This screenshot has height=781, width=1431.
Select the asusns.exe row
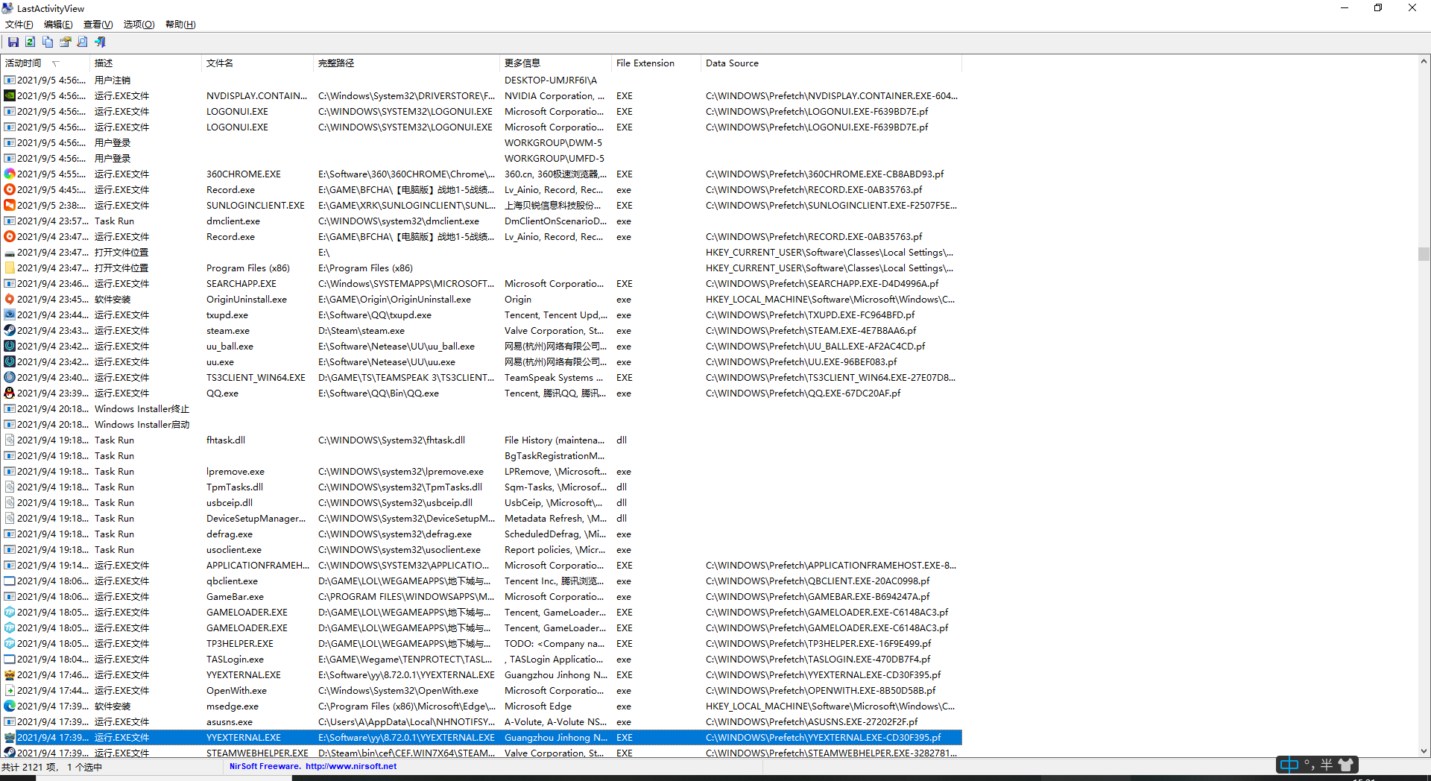tap(481, 722)
